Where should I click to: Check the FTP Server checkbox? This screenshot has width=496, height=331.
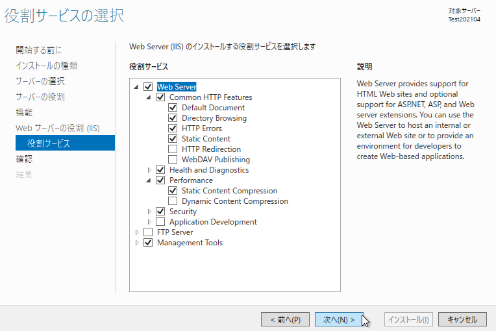click(x=148, y=232)
